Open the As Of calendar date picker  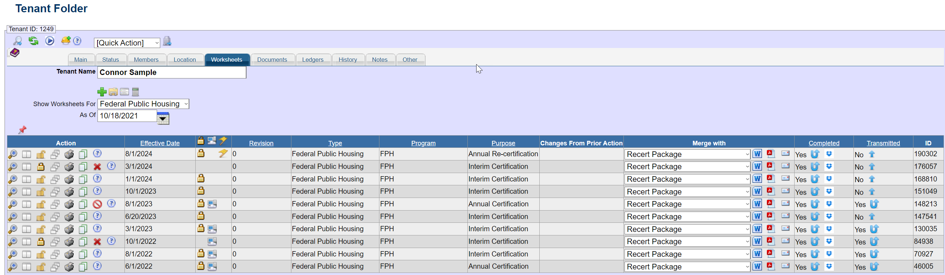(163, 118)
